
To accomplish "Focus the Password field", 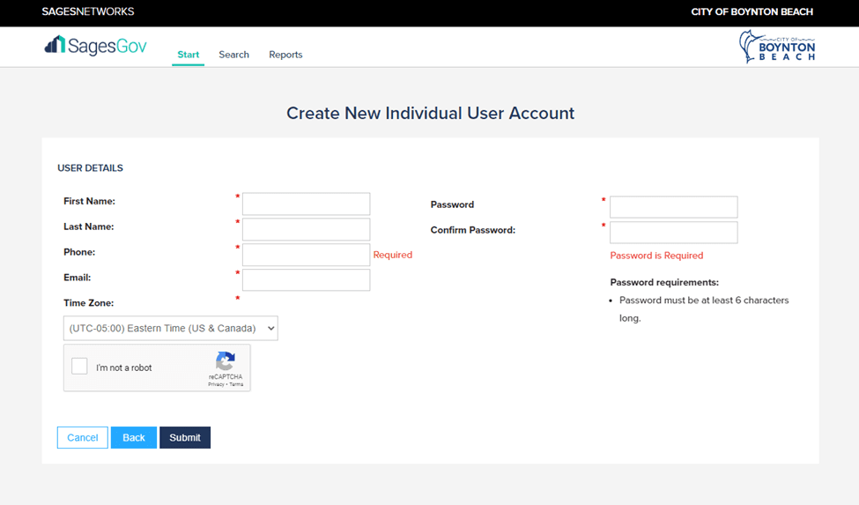I will pyautogui.click(x=673, y=207).
